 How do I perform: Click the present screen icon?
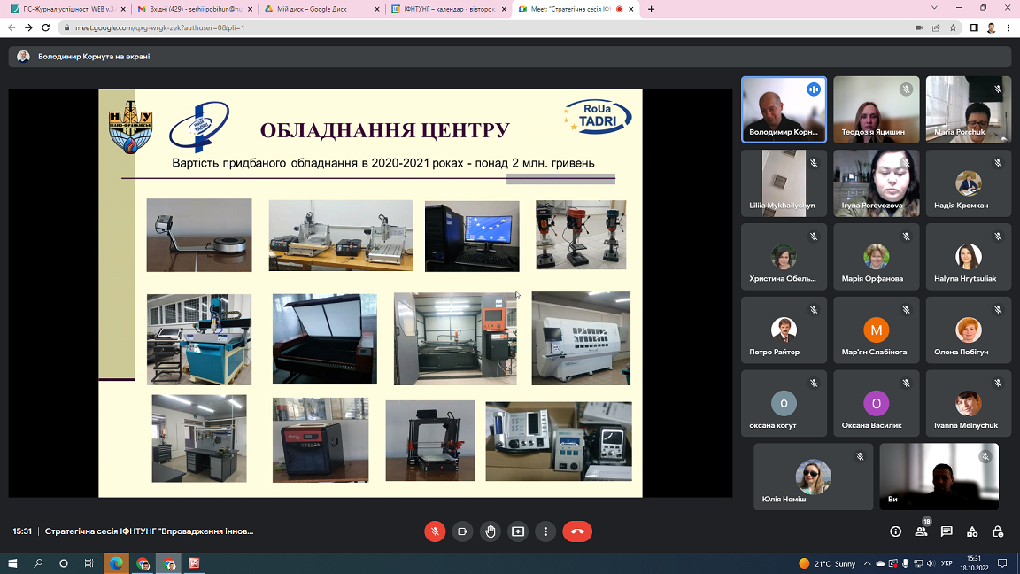point(518,531)
